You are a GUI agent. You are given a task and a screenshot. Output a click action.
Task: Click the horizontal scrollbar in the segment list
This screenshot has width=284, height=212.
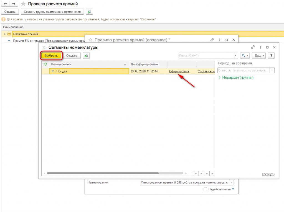pos(103,173)
